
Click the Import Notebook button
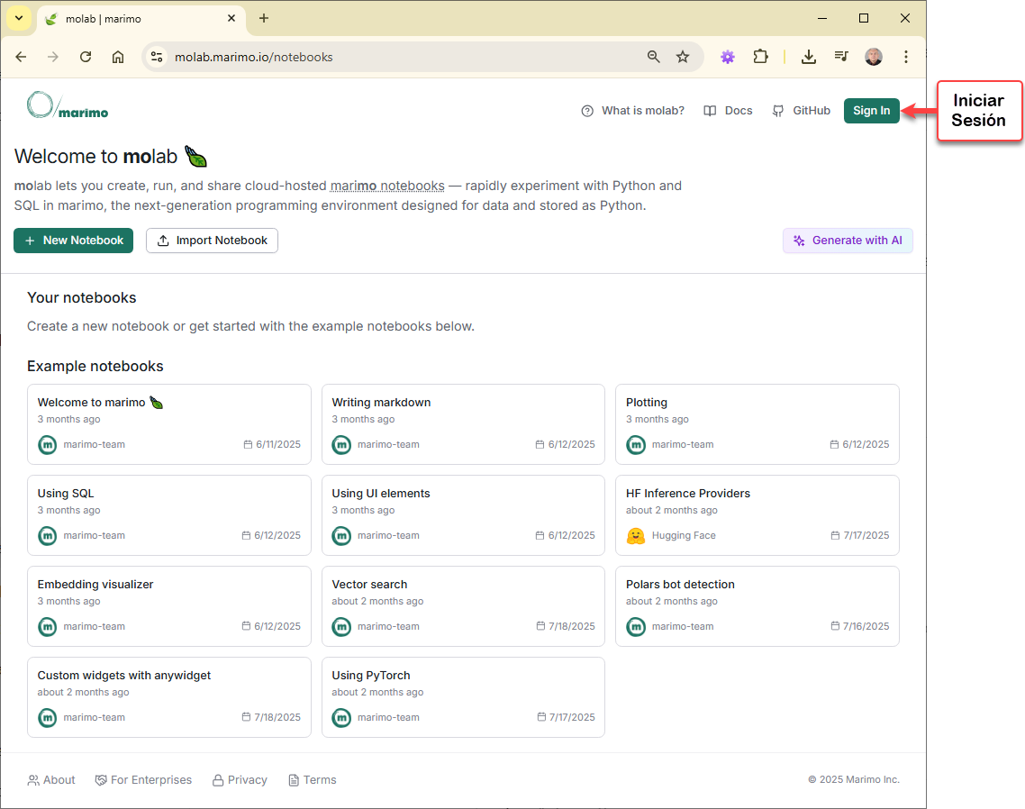(x=212, y=241)
